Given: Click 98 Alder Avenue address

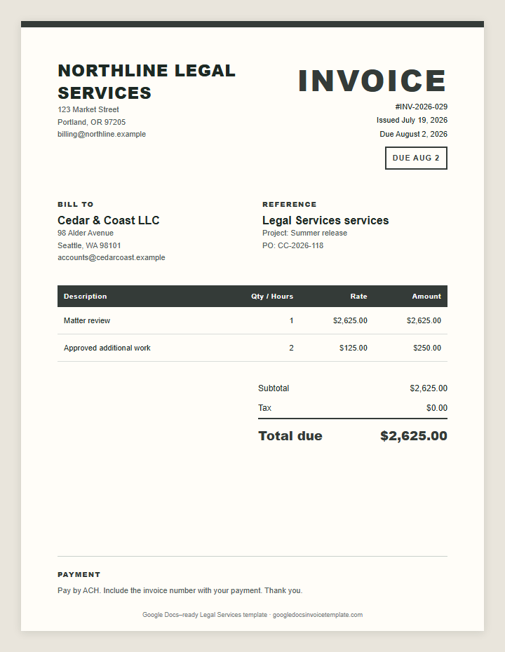Looking at the screenshot, I should click(x=86, y=233).
